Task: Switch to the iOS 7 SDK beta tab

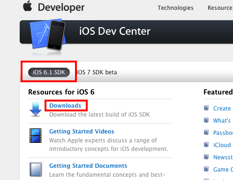Action: pyautogui.click(x=97, y=72)
